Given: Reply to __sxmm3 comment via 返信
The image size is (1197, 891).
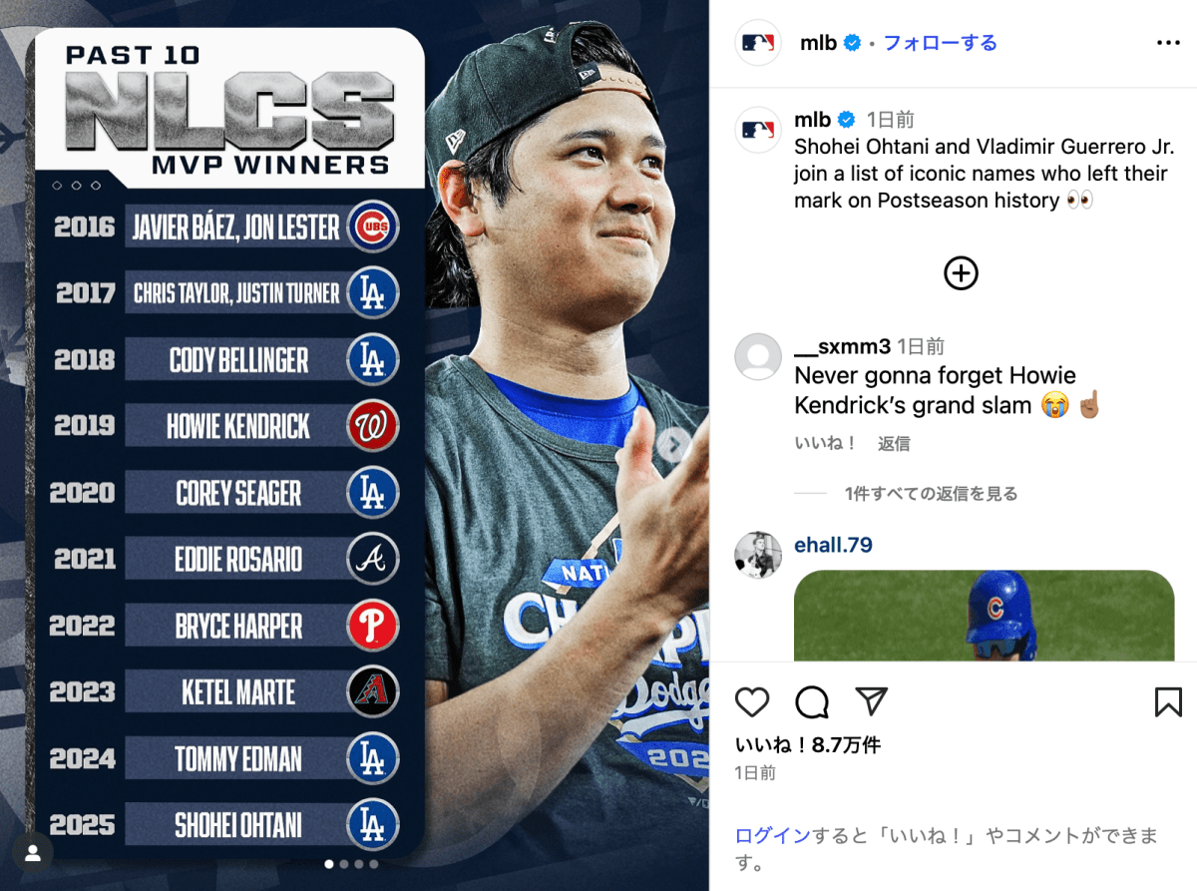Looking at the screenshot, I should 894,444.
